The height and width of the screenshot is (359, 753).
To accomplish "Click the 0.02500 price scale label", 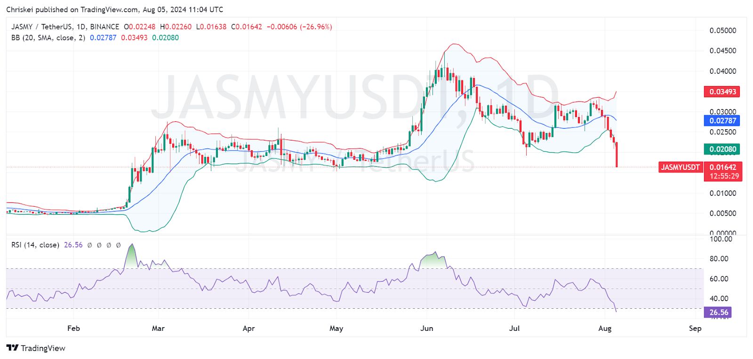I will tap(723, 132).
